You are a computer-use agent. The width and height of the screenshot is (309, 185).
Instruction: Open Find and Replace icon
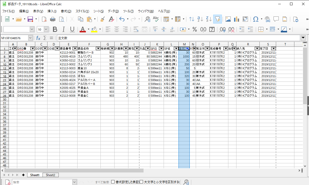(147, 19)
